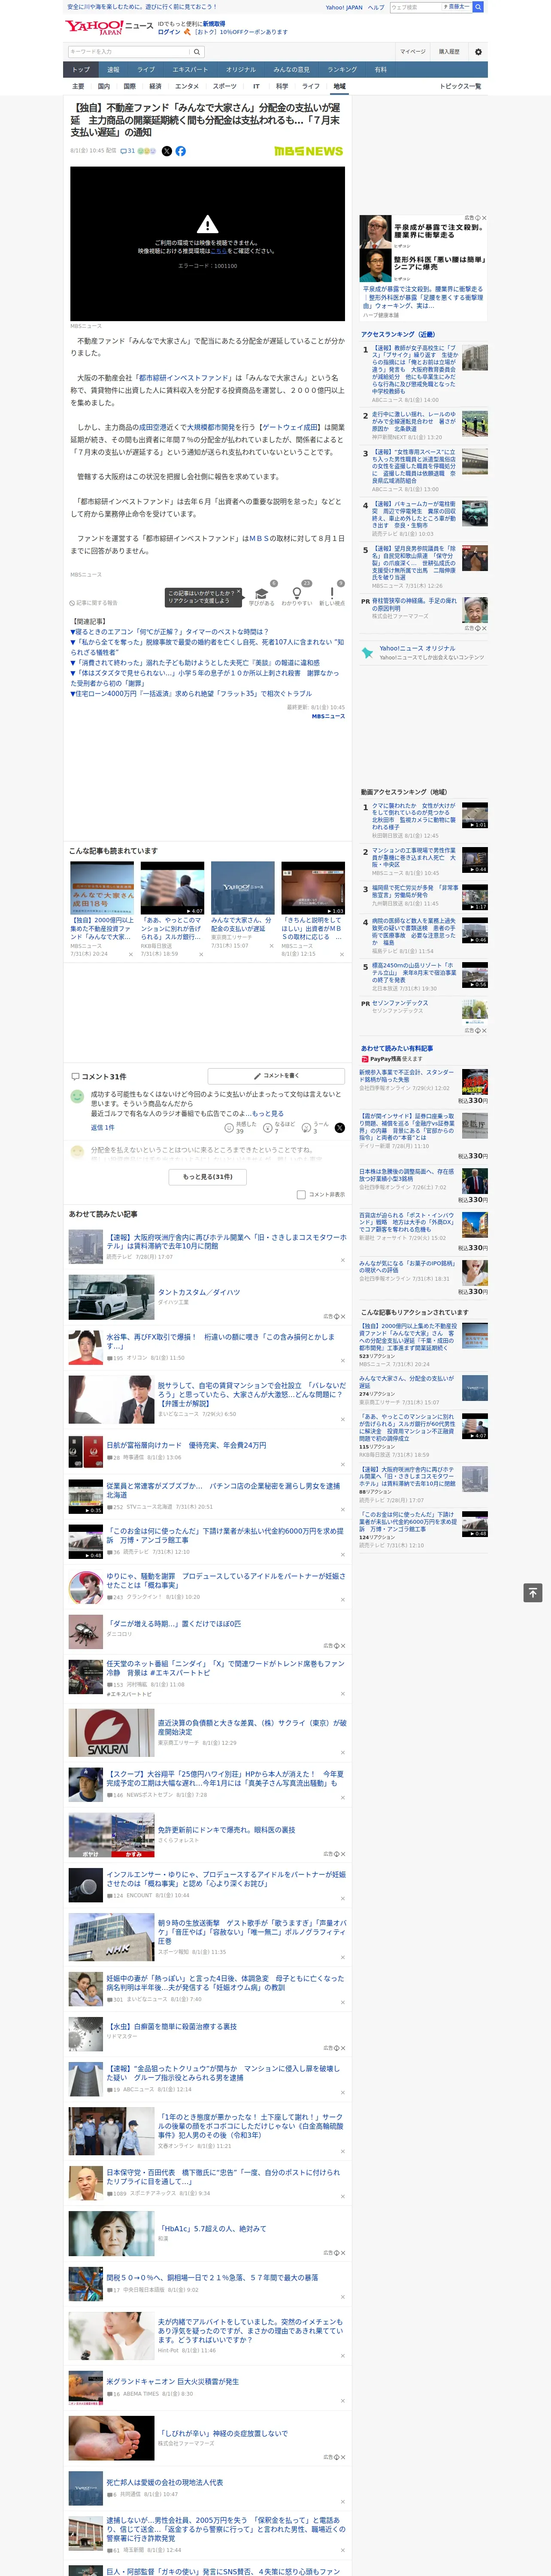Image resolution: width=551 pixels, height=2576 pixels.
Task: Open 関税５０→０％、銅相場 article
Action: click(x=212, y=2277)
